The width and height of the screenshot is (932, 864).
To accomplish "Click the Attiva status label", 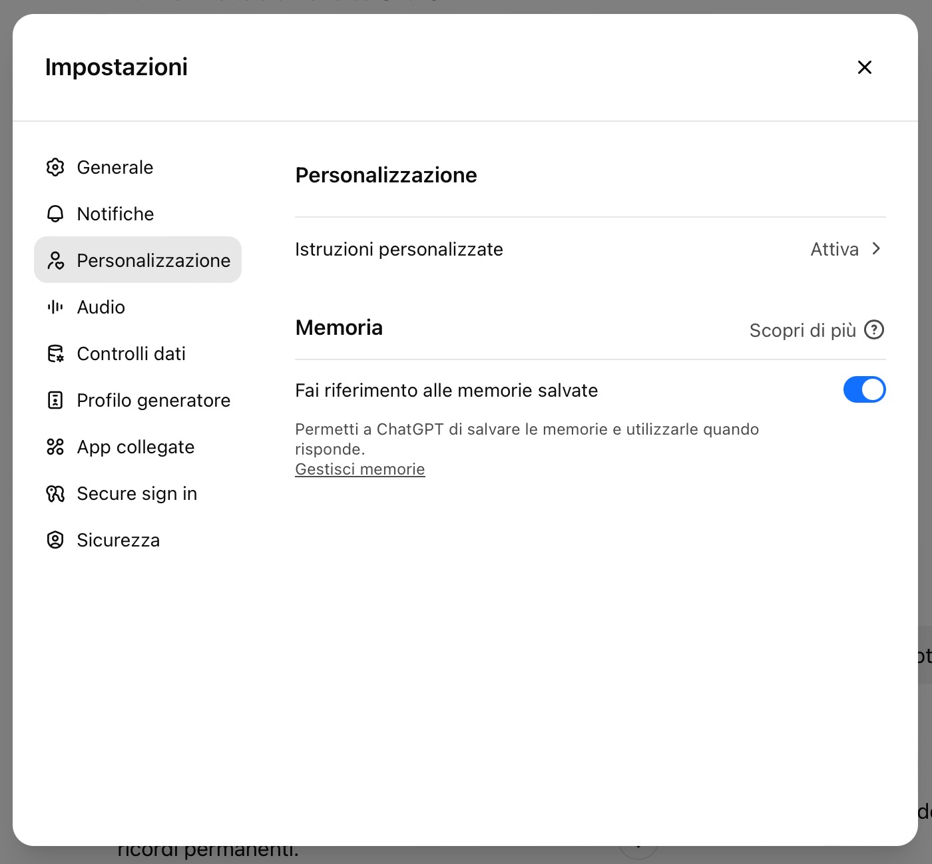I will point(834,250).
